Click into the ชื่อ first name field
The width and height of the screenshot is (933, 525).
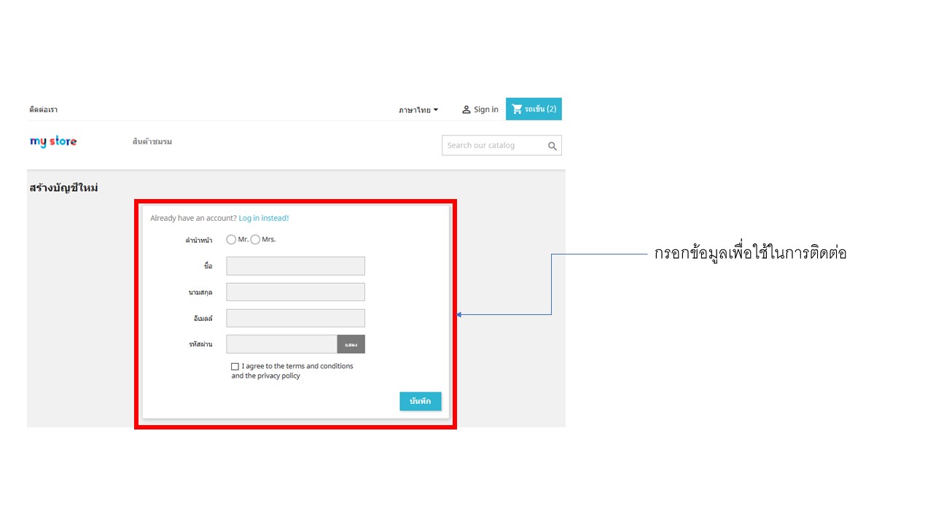click(295, 266)
